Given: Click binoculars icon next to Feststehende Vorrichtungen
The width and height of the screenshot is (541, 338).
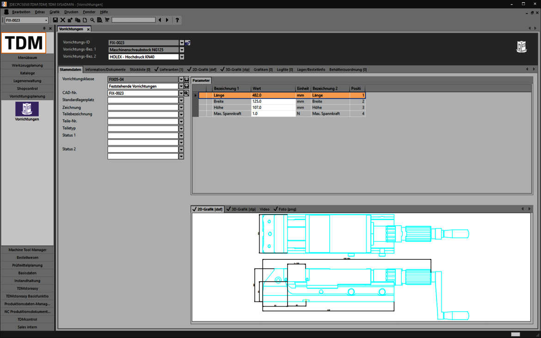Looking at the screenshot, I should 187,86.
